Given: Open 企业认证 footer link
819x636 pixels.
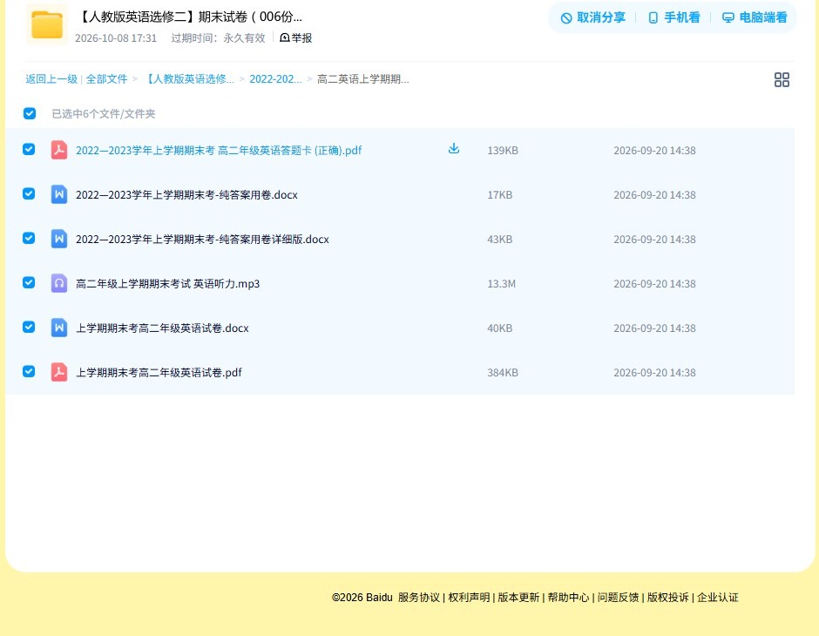Looking at the screenshot, I should tap(718, 598).
